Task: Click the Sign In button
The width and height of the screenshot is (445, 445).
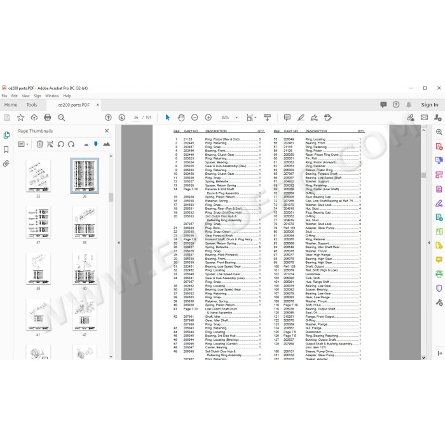Action: (x=429, y=105)
